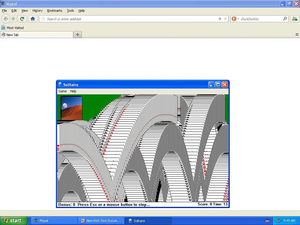Viewport: 300px width, 225px height.
Task: Click the Go arrow in address bar
Action: tap(220, 19)
